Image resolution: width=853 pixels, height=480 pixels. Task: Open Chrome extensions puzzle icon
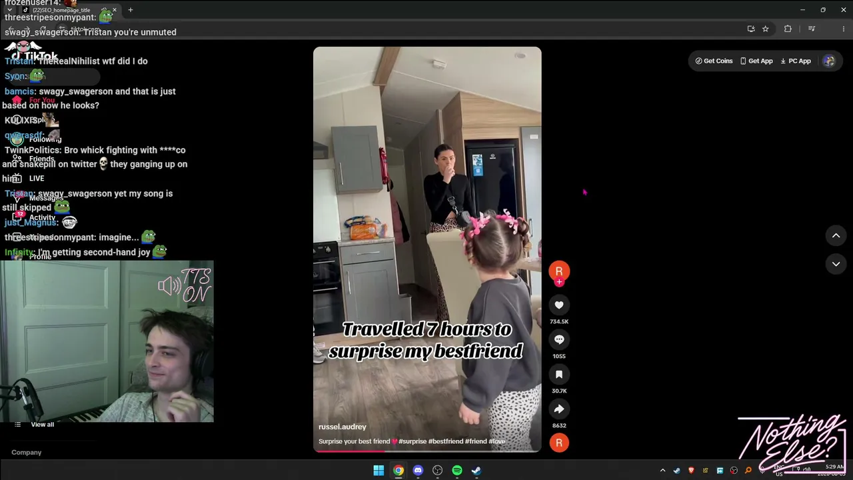[x=788, y=29]
